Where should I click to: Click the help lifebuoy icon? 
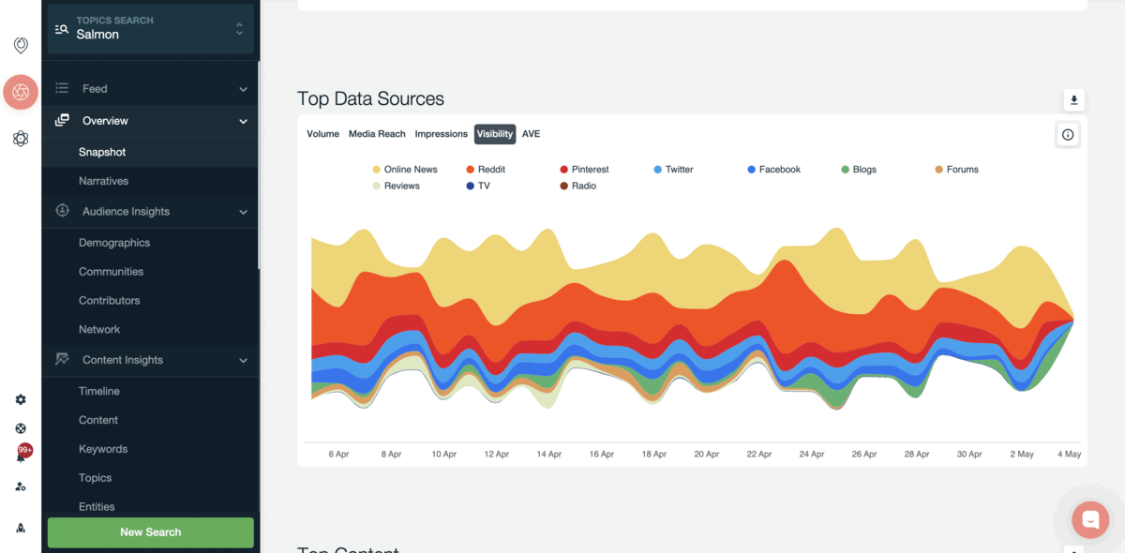coord(21,428)
